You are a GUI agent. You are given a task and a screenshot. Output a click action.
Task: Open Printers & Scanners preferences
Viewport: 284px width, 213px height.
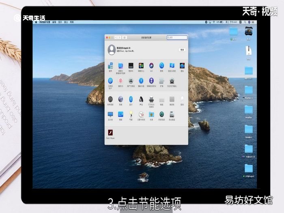(x=151, y=99)
